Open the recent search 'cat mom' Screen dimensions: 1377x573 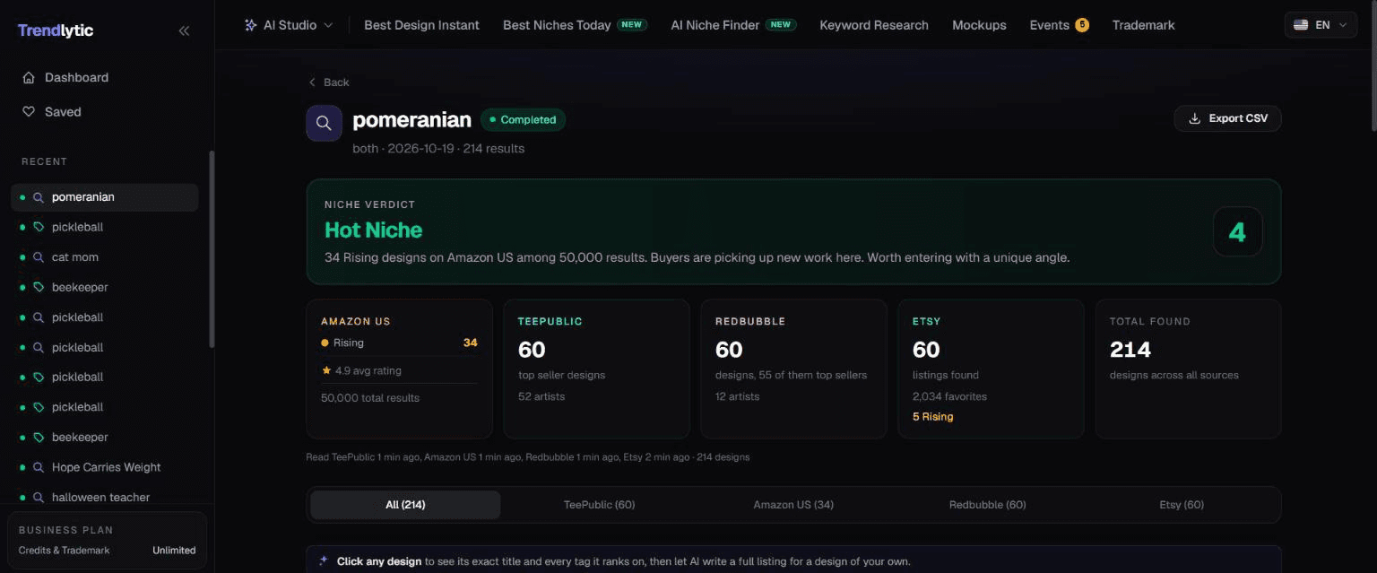(105, 257)
